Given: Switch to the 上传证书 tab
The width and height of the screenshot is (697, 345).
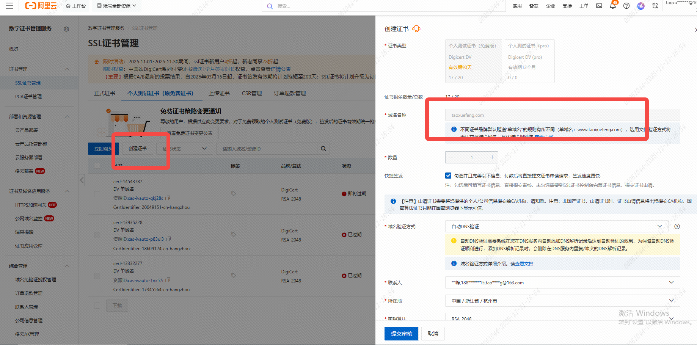Looking at the screenshot, I should [219, 93].
